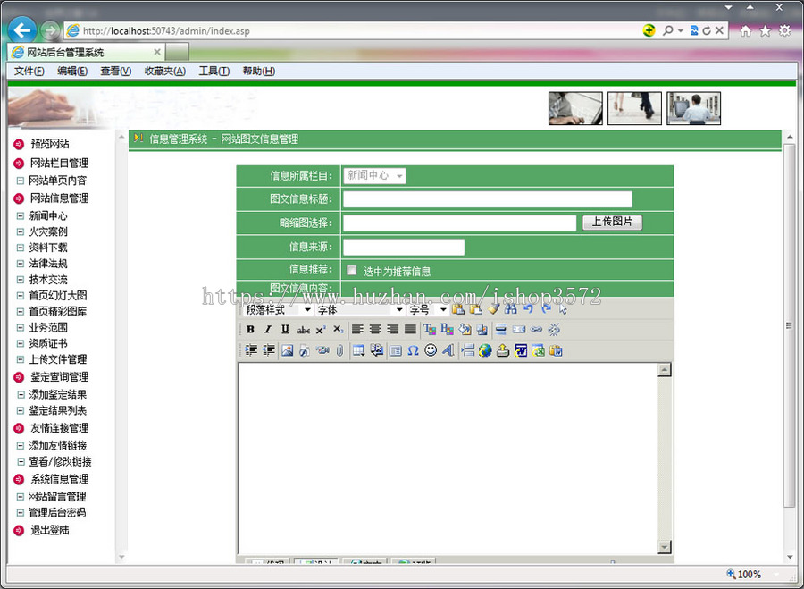
Task: Insert a table into the editor content
Action: [358, 350]
